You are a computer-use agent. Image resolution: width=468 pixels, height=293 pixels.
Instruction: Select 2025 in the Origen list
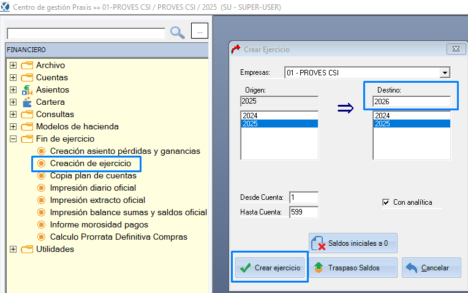point(279,124)
